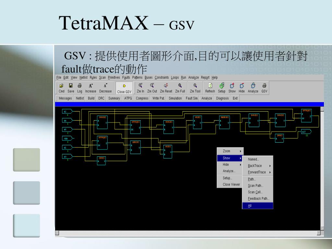332x249 pixels.
Task: Open the Patterns menu
Action: (x=137, y=77)
